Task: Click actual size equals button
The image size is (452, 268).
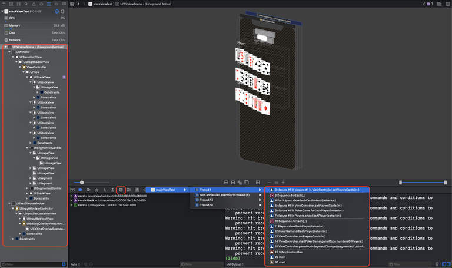Action: pyautogui.click(x=276, y=183)
